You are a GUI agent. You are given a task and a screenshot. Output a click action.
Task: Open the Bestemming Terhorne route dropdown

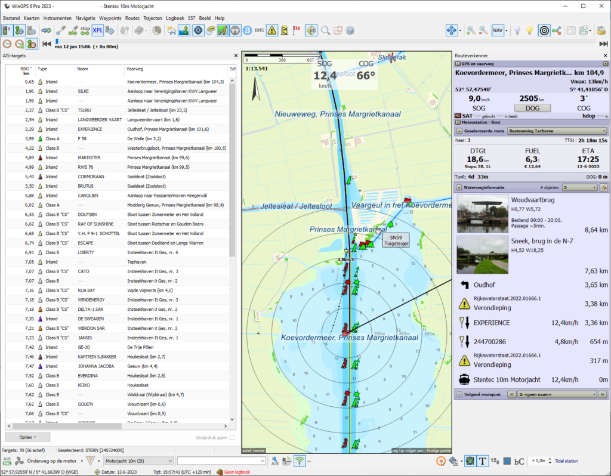557,131
